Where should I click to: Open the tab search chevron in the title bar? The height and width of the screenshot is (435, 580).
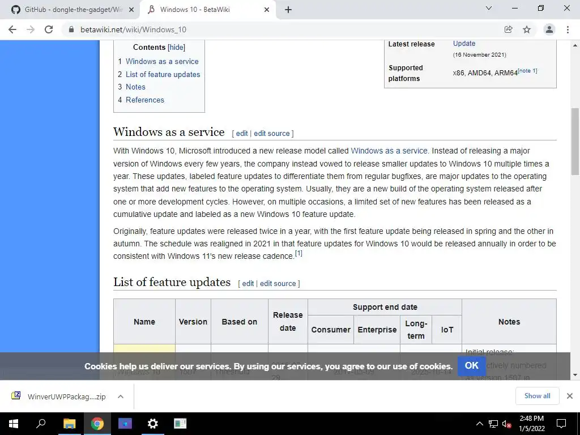[x=489, y=8]
